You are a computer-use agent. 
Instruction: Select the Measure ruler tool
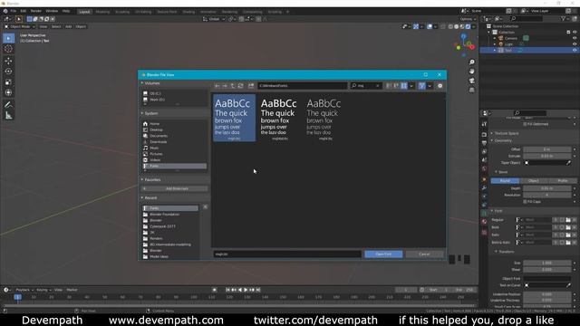(x=8, y=116)
